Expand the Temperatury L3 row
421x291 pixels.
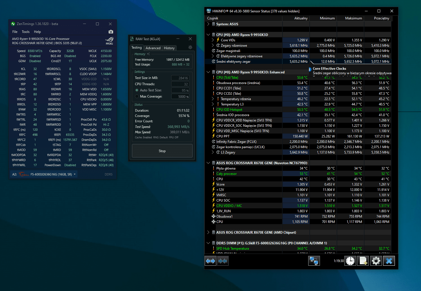pos(213,104)
